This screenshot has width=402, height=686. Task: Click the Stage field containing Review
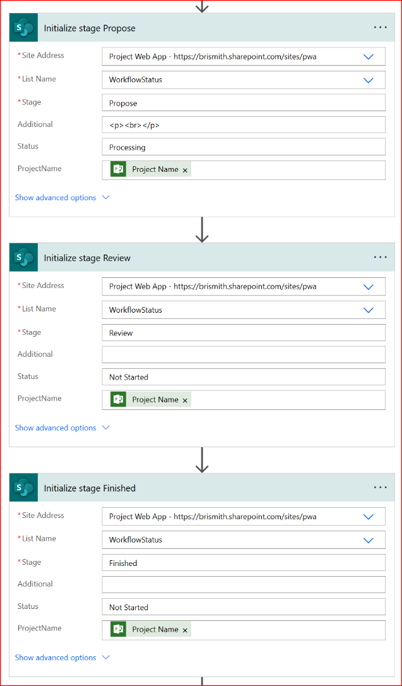(x=244, y=332)
